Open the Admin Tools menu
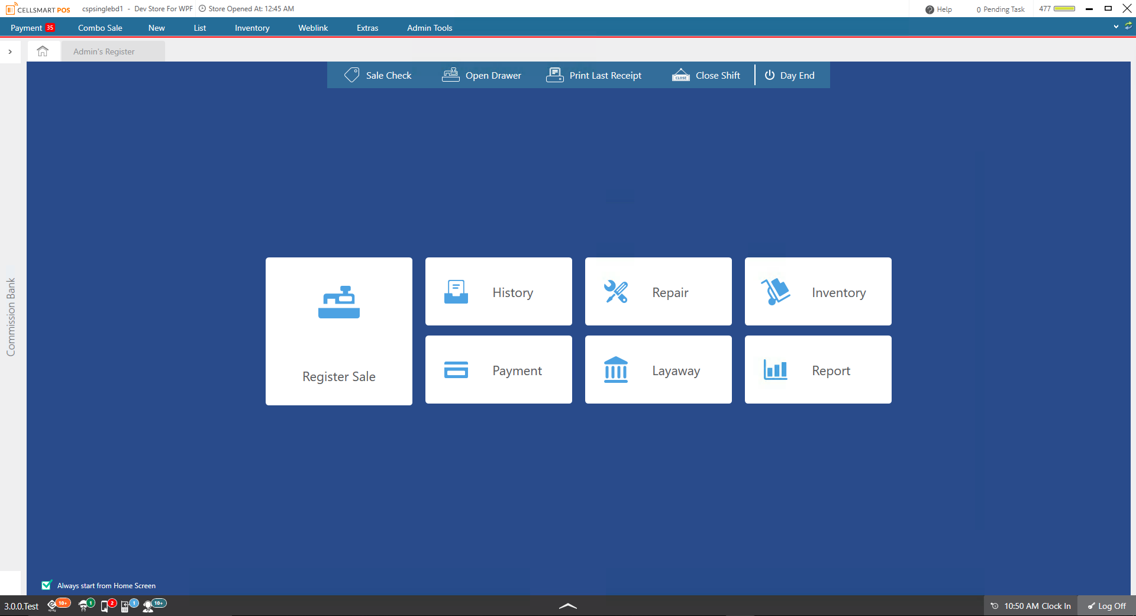The height and width of the screenshot is (616, 1136). tap(430, 28)
